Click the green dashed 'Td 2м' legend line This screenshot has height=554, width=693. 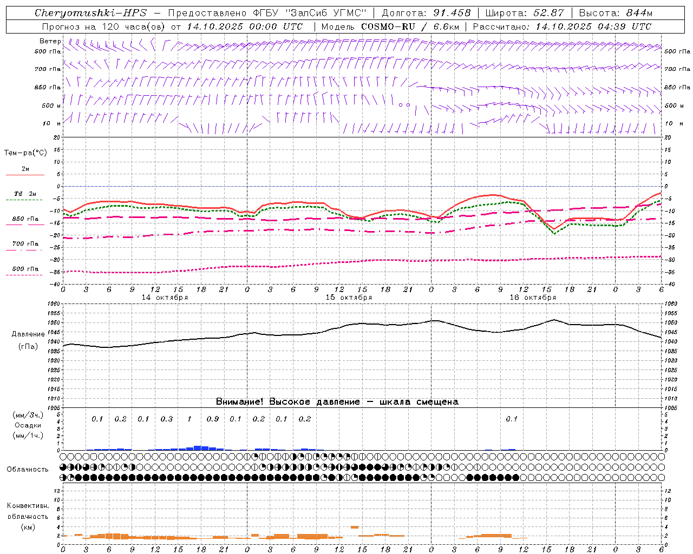[x=24, y=200]
